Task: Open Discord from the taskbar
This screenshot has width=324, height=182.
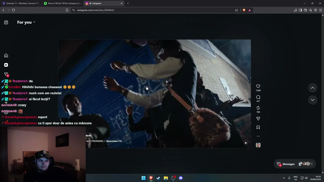Action: 181,178
